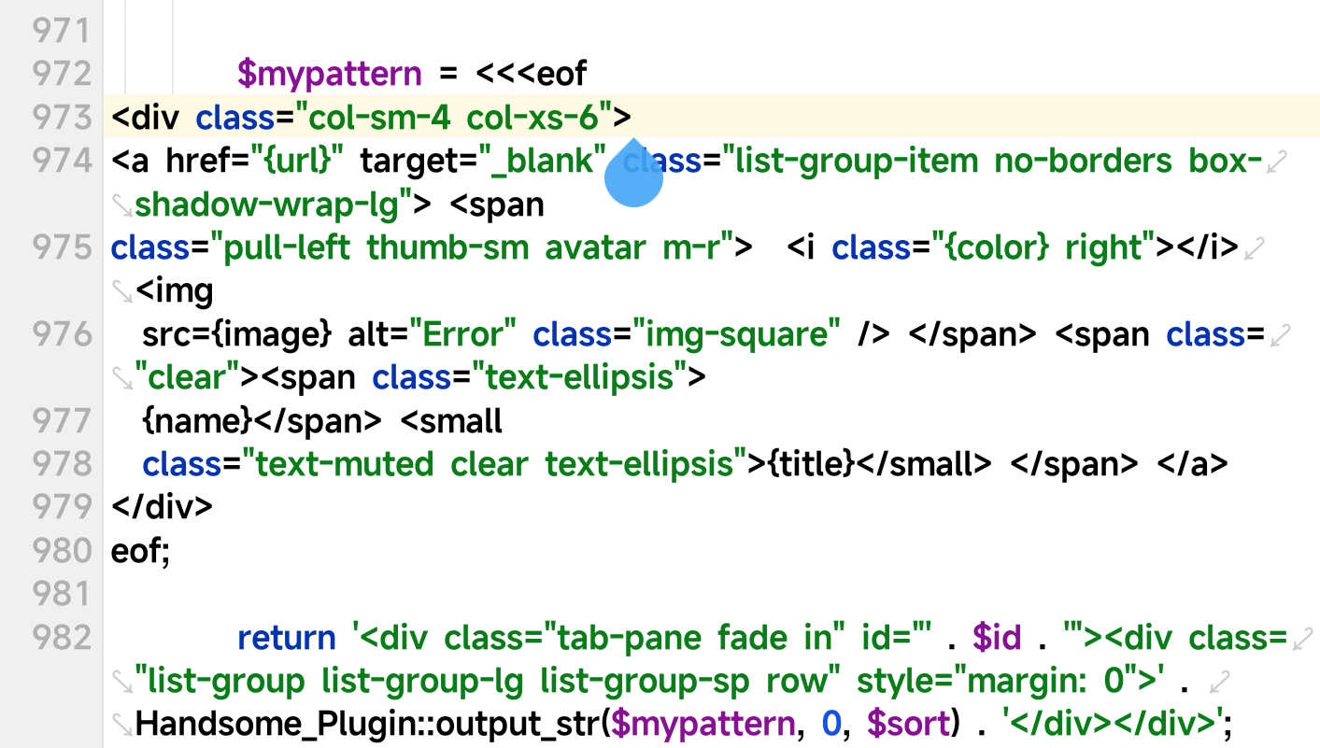Click the continuation arrow before Handsome_Plugin

click(x=122, y=723)
